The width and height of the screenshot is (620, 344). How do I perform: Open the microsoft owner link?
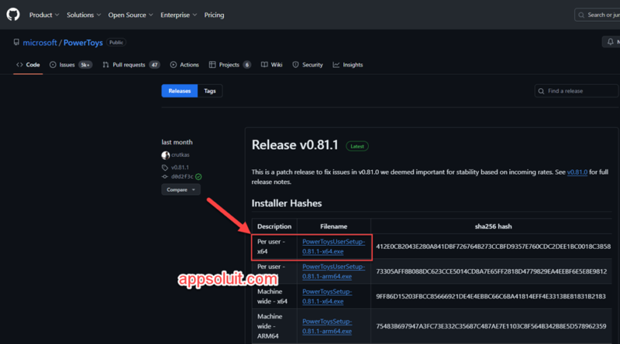pyautogui.click(x=40, y=43)
